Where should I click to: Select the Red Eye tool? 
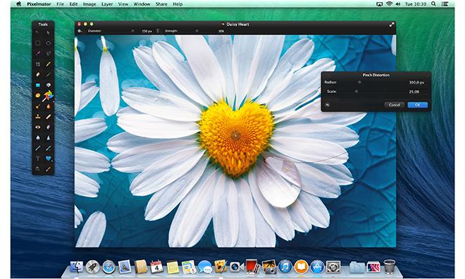38,127
